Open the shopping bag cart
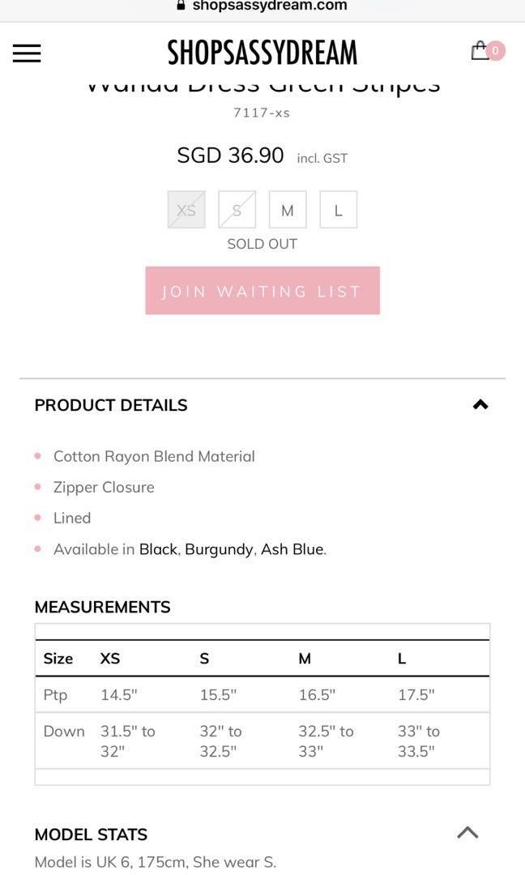The width and height of the screenshot is (525, 875). (x=480, y=51)
